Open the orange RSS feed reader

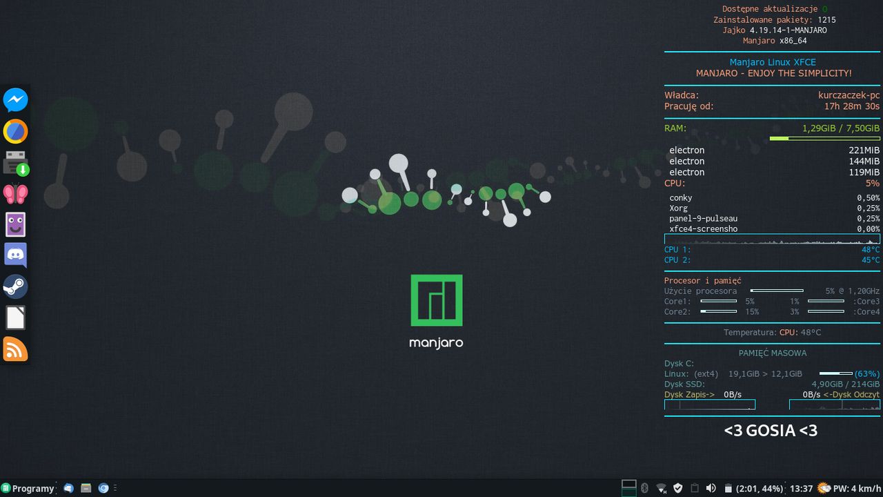15,349
